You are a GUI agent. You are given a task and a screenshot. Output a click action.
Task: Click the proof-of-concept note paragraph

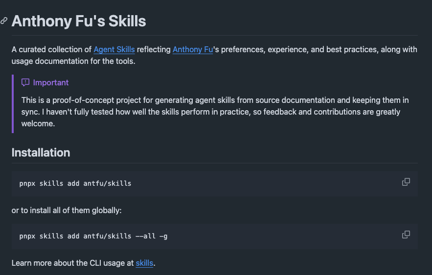[215, 112]
